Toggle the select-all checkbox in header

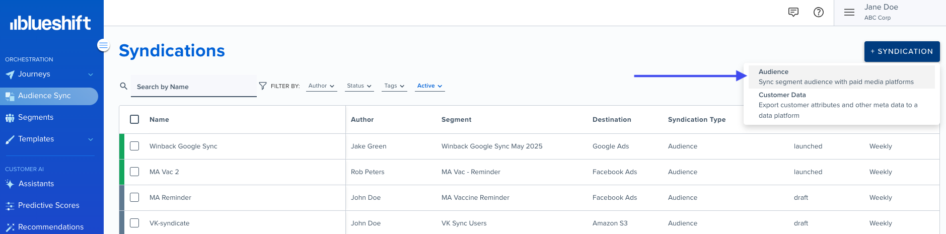point(134,119)
